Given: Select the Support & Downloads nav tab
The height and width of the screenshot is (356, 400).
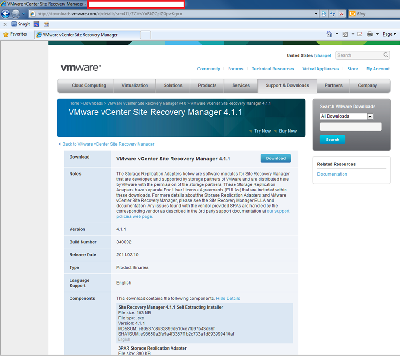Looking at the screenshot, I should click(x=287, y=86).
